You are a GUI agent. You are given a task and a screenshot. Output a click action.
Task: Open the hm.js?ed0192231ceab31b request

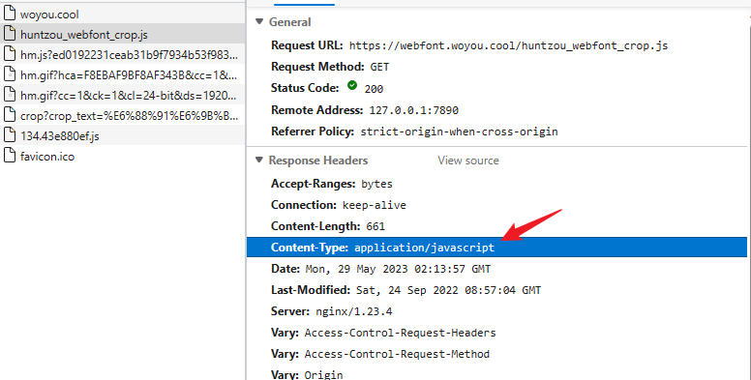[x=123, y=54]
